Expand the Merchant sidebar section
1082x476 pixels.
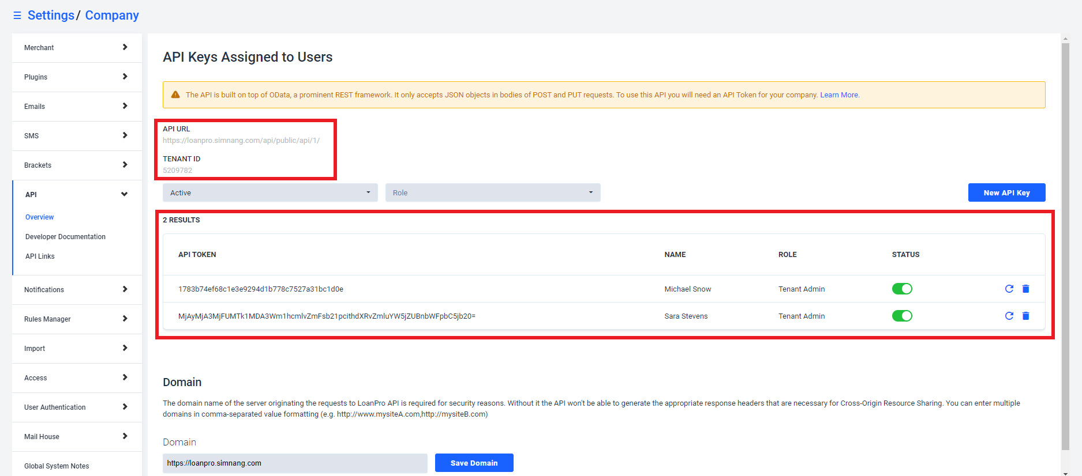tap(77, 48)
